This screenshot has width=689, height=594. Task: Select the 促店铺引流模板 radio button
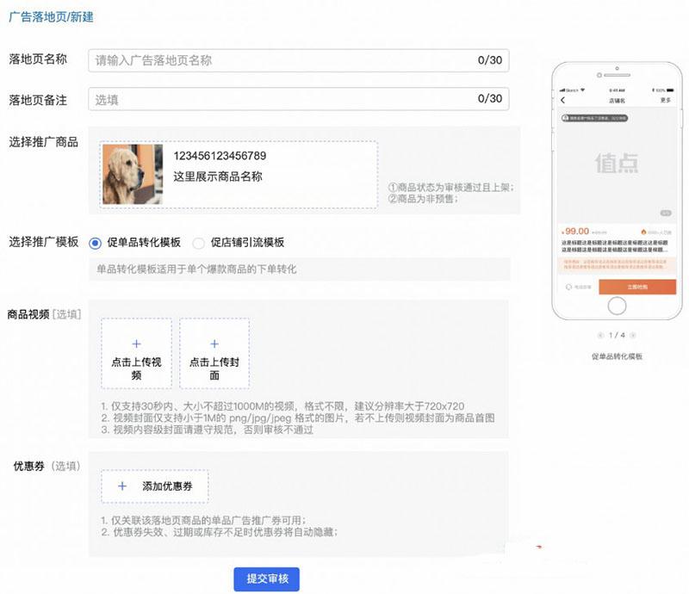click(198, 243)
